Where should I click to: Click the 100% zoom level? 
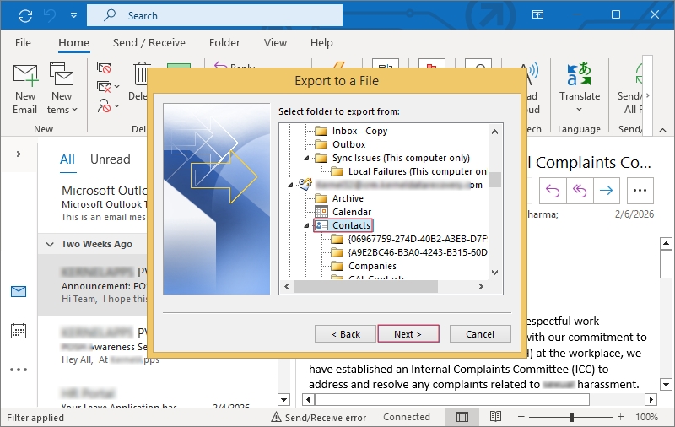click(x=646, y=417)
